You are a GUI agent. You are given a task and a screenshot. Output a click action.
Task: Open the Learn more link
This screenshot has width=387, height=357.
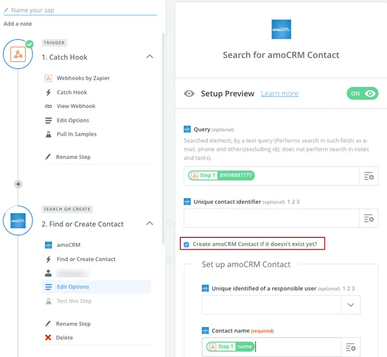tap(280, 94)
